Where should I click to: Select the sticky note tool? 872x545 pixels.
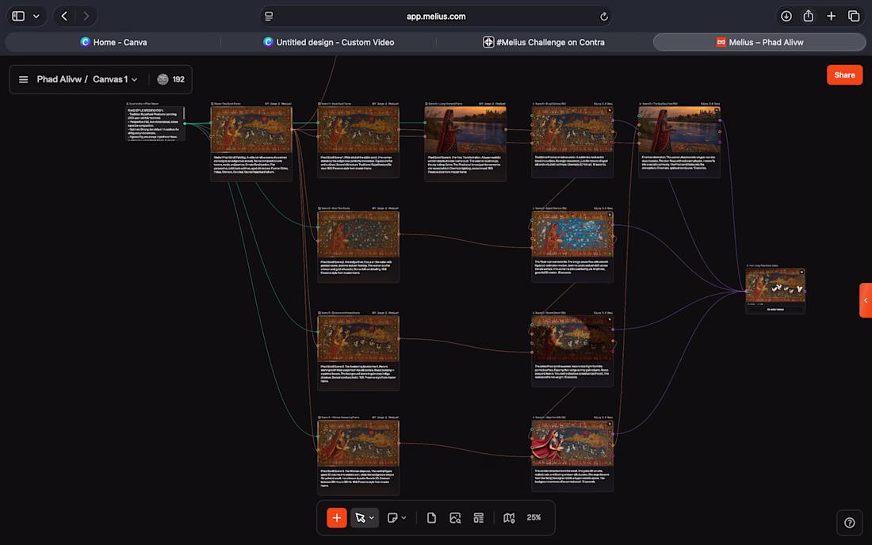coord(392,518)
